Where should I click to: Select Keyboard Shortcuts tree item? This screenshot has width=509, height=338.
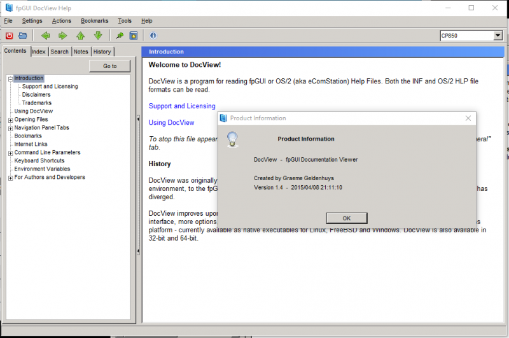(39, 160)
